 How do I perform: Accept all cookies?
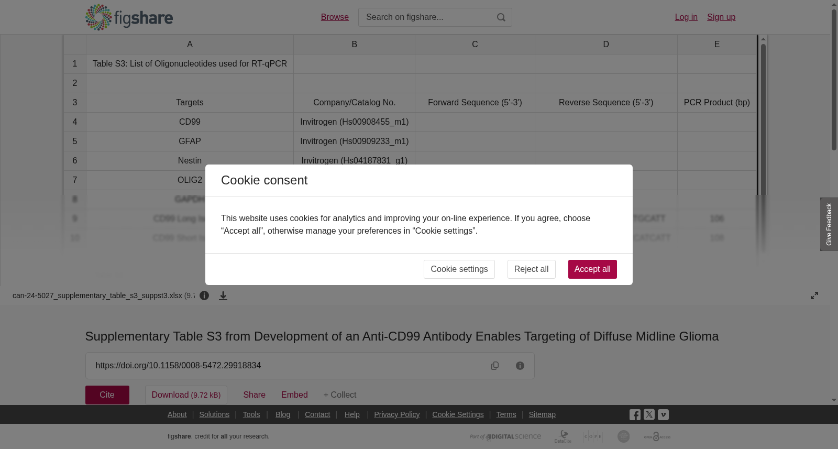pyautogui.click(x=592, y=269)
